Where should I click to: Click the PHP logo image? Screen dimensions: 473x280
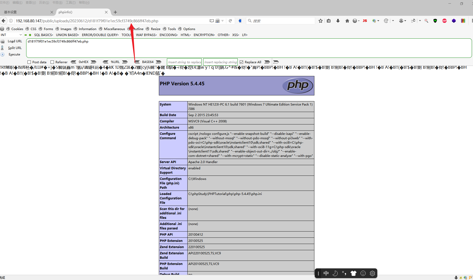pos(298,86)
